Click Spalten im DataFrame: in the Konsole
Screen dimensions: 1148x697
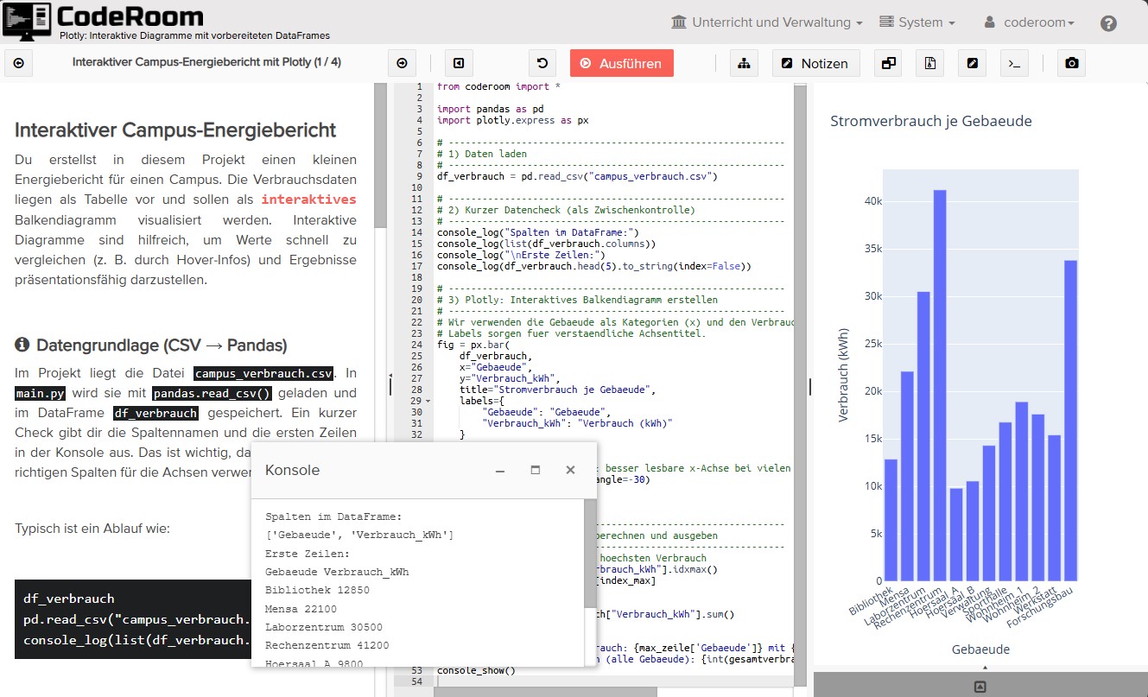coord(333,516)
